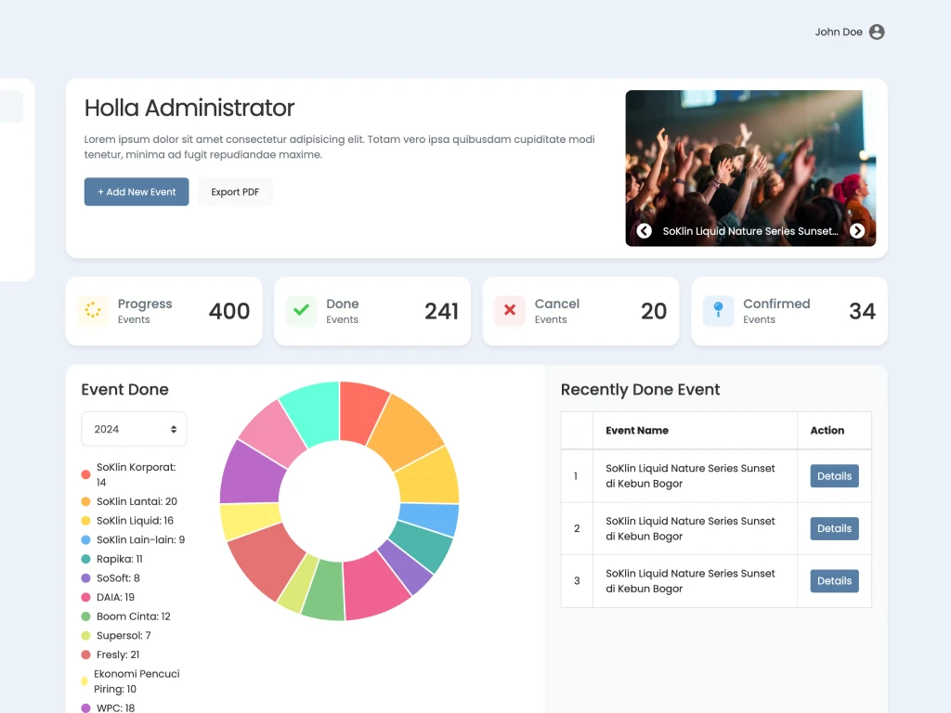951x713 pixels.
Task: Go to previous carousel slide arrow
Action: 644,231
